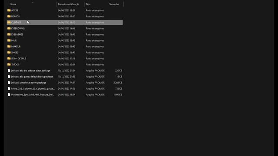This screenshot has height=156, width=278.
Task: Select the BEARDS folder name
Action: [16, 16]
